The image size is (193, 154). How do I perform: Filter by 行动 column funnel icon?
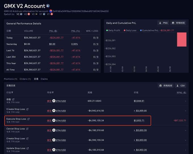pyautogui.click(x=12, y=93)
